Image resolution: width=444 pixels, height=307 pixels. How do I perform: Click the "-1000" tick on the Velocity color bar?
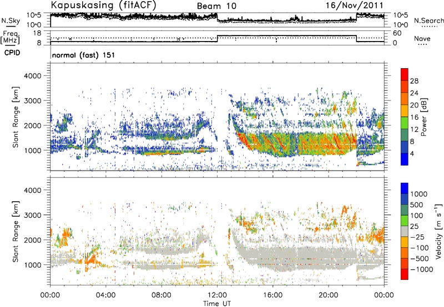point(422,269)
